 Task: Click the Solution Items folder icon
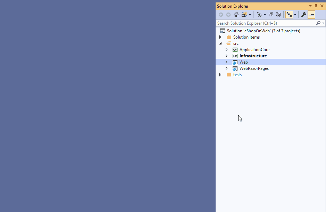pos(229,37)
